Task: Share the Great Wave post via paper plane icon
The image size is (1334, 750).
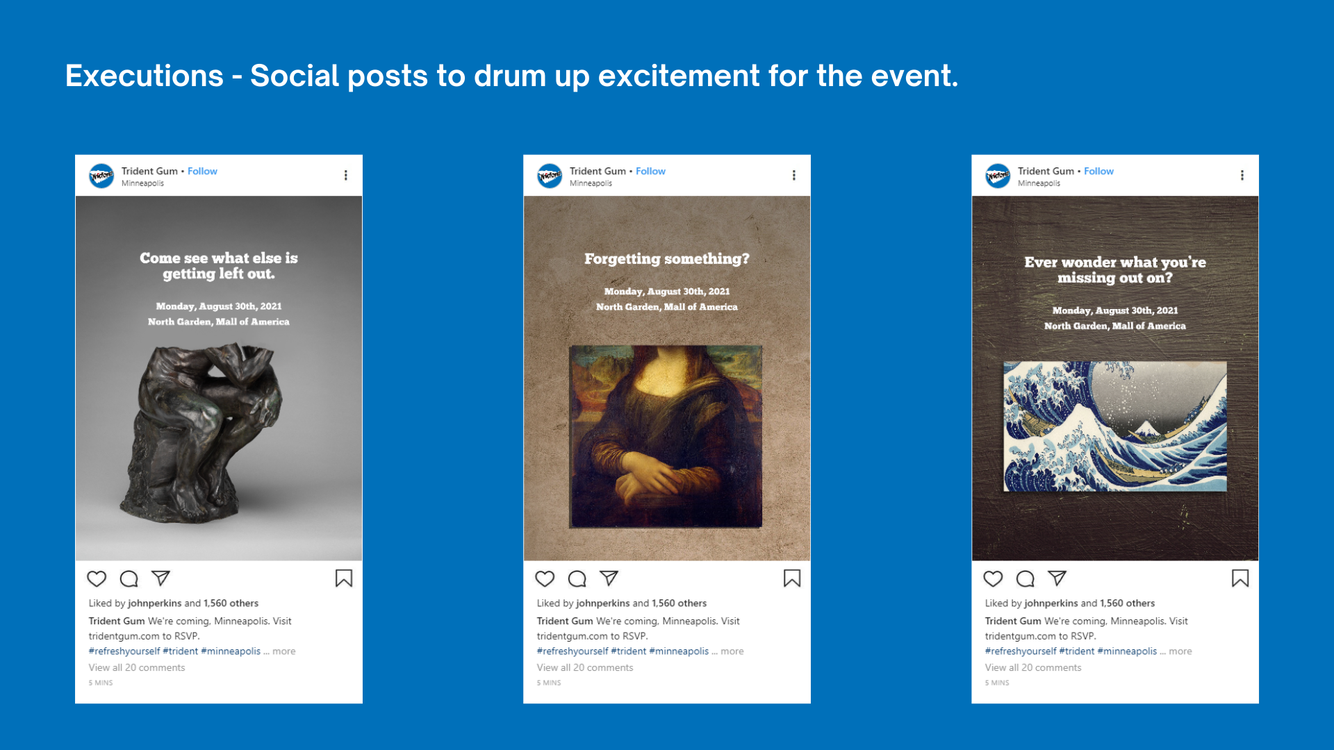Action: pos(1057,578)
